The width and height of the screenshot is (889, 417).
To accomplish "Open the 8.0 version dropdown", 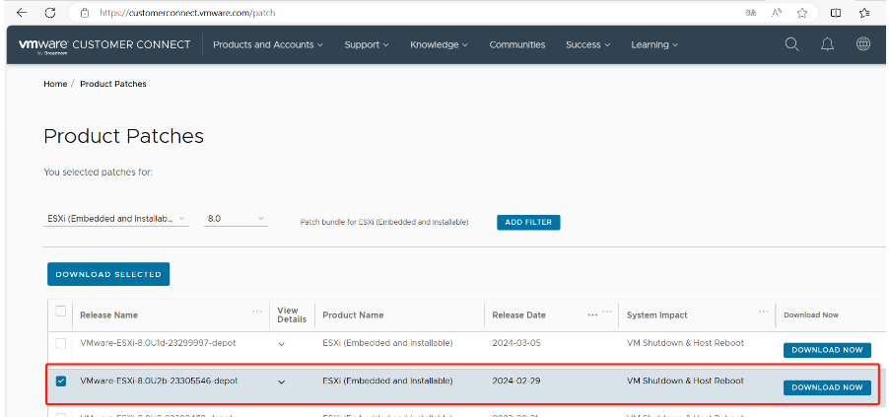I will point(236,219).
